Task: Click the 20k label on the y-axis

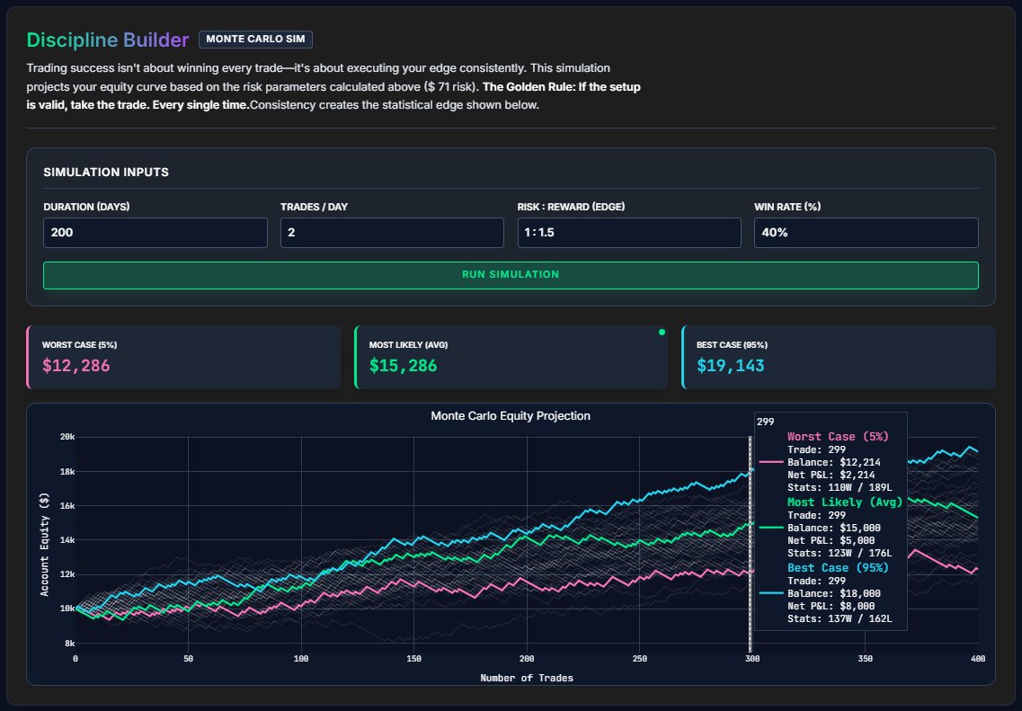Action: 67,437
